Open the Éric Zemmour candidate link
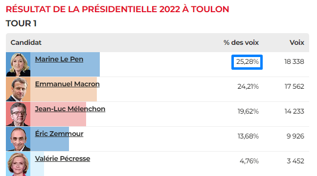This screenshot has width=317, height=176. 59,134
